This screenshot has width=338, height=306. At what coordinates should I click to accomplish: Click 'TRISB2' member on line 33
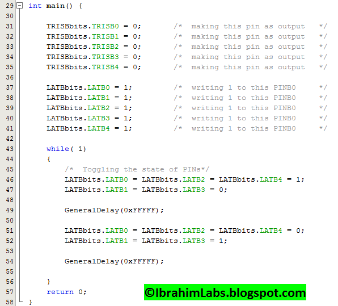(105, 47)
